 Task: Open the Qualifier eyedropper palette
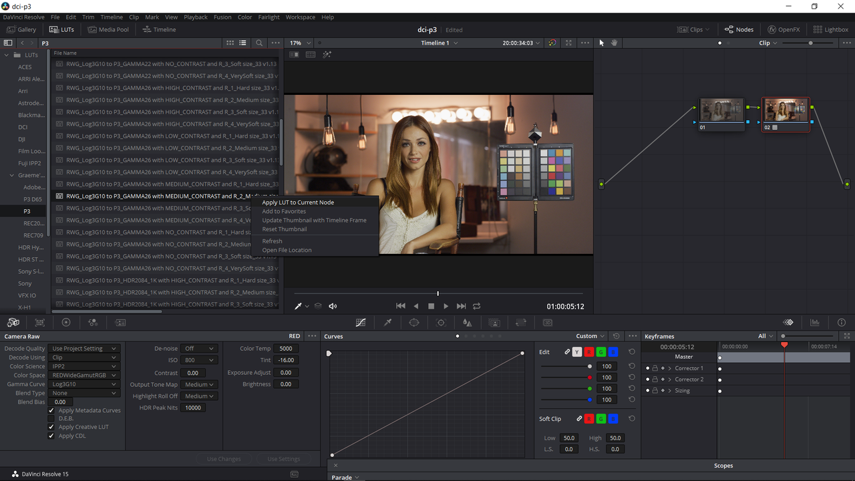click(387, 322)
